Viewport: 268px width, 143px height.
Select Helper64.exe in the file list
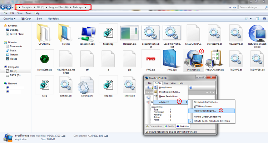click(130, 35)
